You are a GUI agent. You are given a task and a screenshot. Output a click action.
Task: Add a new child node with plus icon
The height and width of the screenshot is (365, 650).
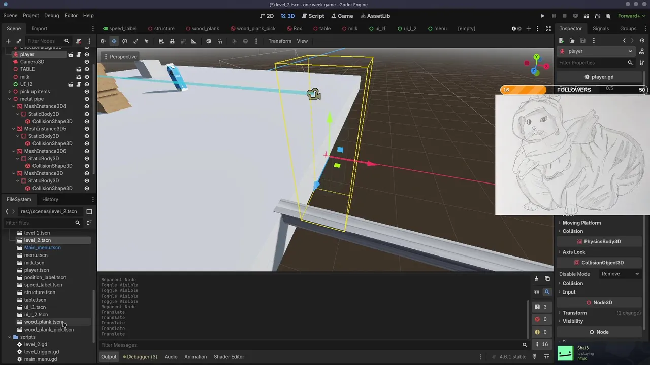pyautogui.click(x=8, y=41)
